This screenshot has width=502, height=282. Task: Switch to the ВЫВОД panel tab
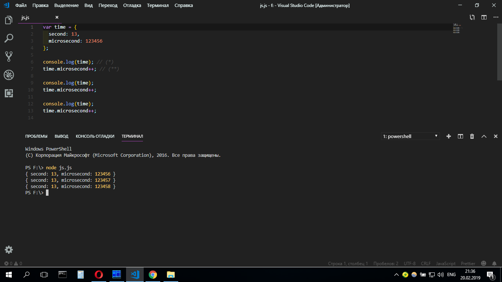tap(61, 136)
